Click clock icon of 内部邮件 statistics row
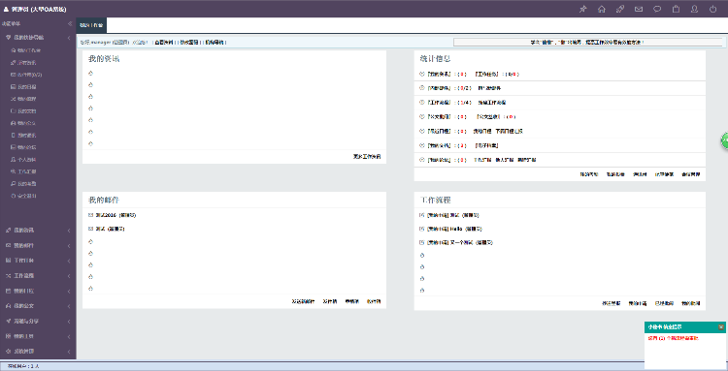This screenshot has width=728, height=371. pos(421,88)
